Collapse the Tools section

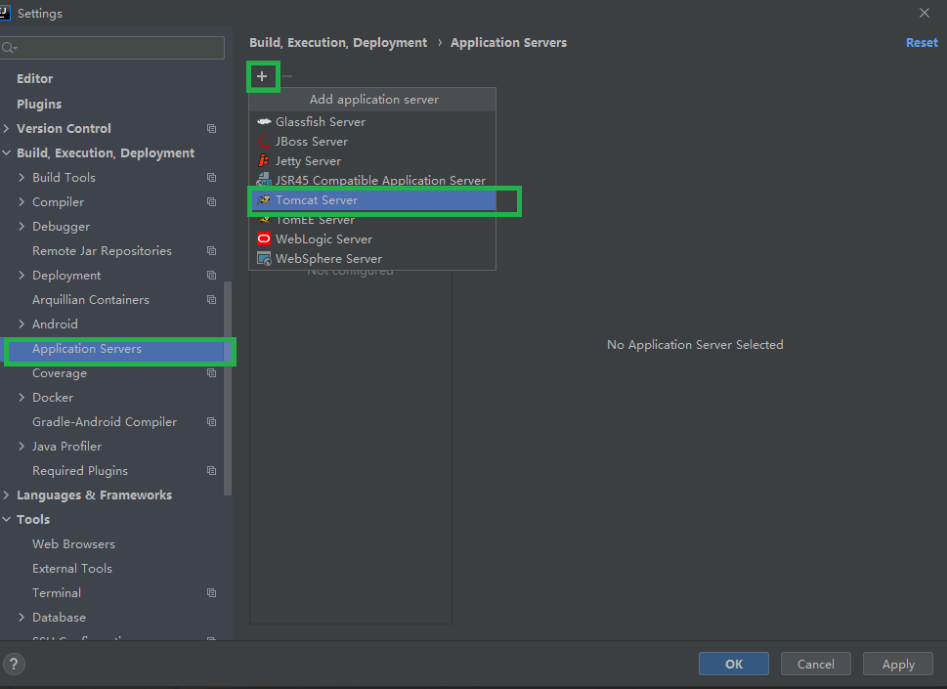pos(6,519)
